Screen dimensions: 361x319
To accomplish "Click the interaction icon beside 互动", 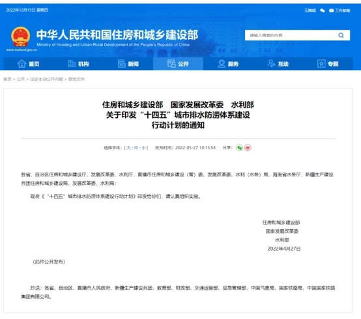I will [272, 64].
